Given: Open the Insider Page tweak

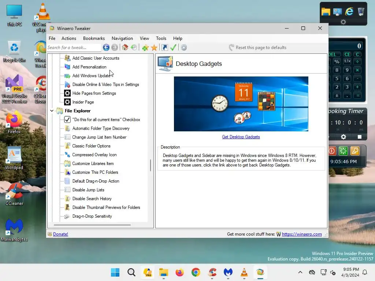Looking at the screenshot, I should 83,102.
